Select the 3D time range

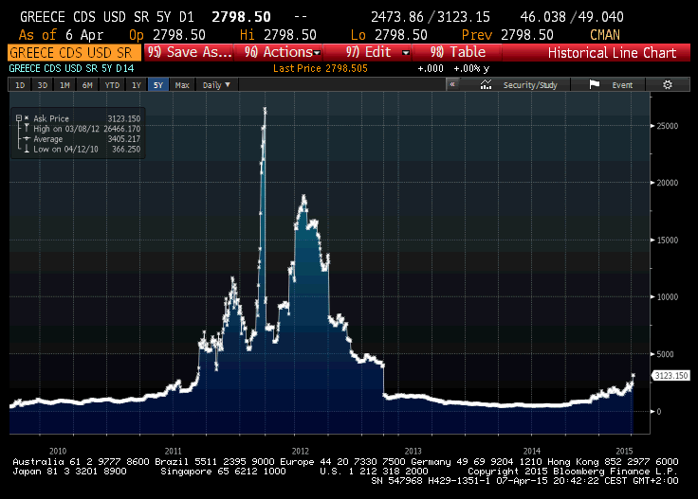(43, 85)
